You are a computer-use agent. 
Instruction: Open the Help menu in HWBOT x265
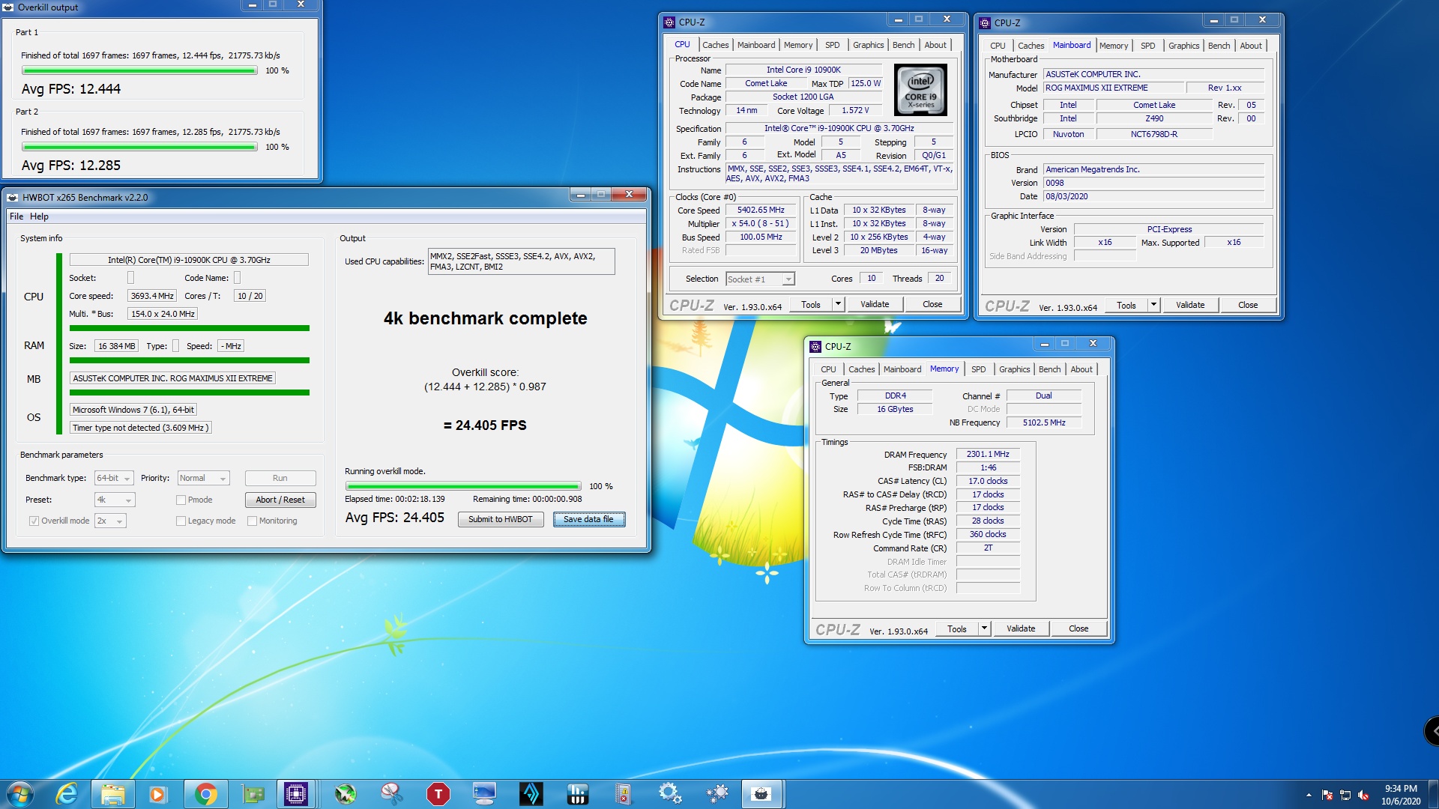(x=39, y=216)
